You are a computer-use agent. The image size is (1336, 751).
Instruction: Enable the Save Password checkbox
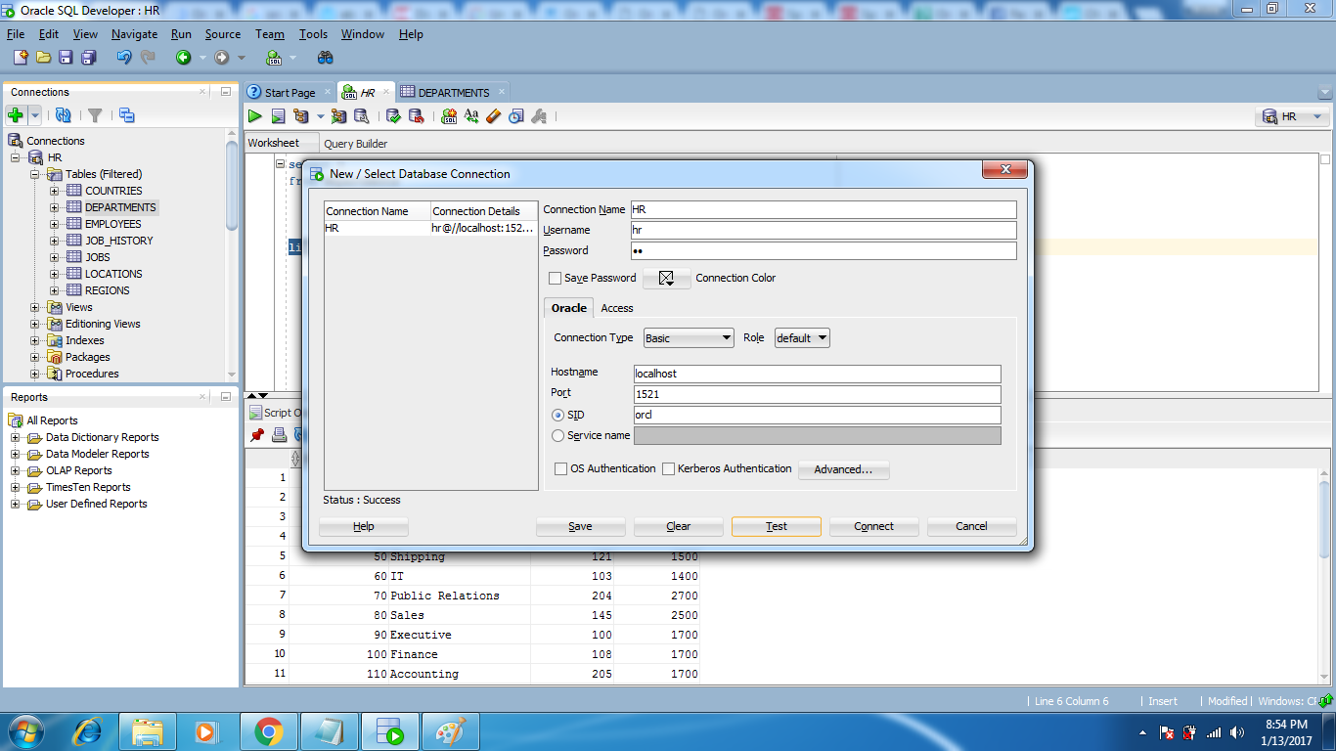tap(556, 279)
